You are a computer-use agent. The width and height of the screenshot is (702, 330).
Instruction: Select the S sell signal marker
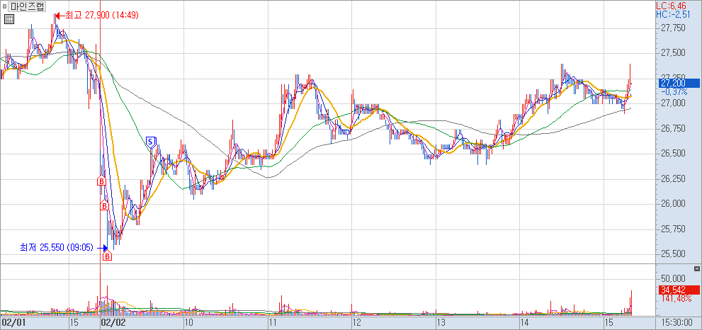(x=151, y=143)
